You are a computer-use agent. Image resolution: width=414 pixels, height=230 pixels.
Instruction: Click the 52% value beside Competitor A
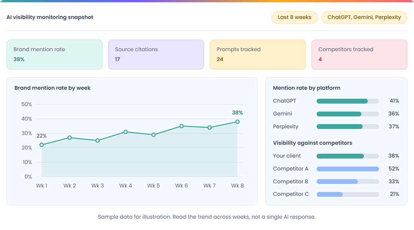394,169
